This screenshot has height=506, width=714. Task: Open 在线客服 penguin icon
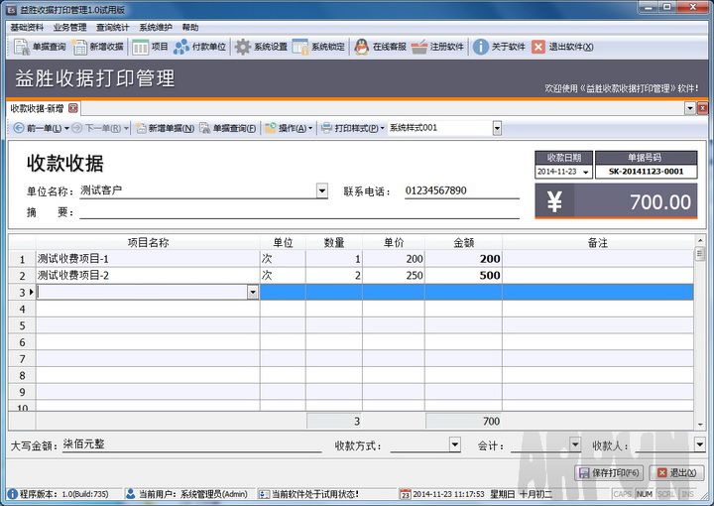(380, 47)
